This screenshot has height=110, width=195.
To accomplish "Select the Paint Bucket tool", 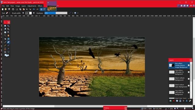I will (x=5, y=39).
